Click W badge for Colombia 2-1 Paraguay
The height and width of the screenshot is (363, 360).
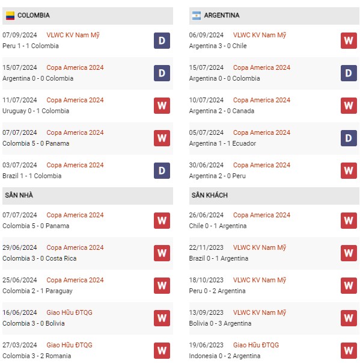[162, 286]
